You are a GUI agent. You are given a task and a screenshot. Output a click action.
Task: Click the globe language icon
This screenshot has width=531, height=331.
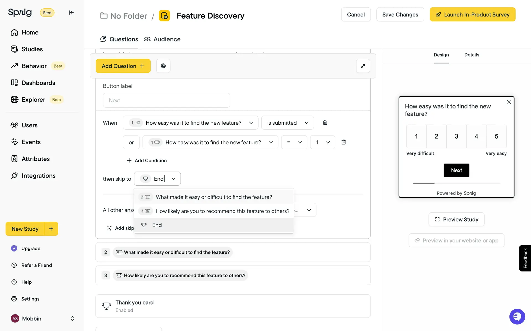[163, 66]
